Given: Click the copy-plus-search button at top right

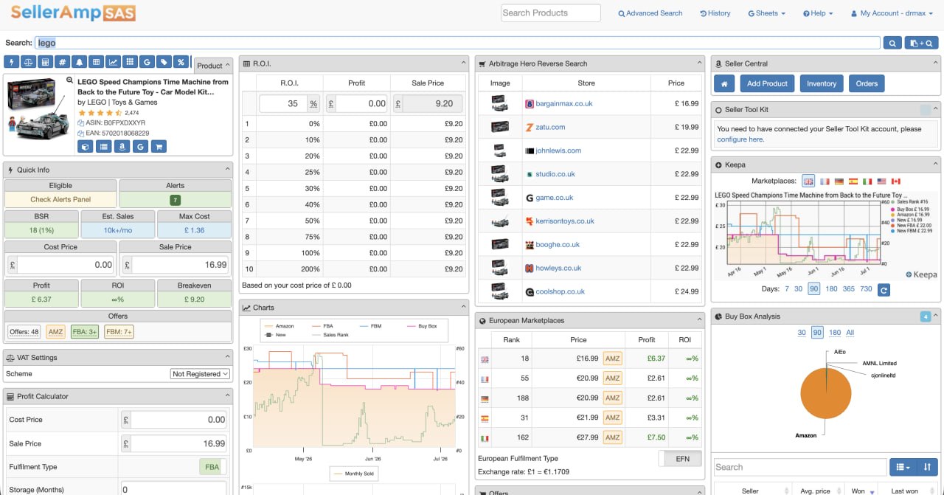Looking at the screenshot, I should coord(922,44).
